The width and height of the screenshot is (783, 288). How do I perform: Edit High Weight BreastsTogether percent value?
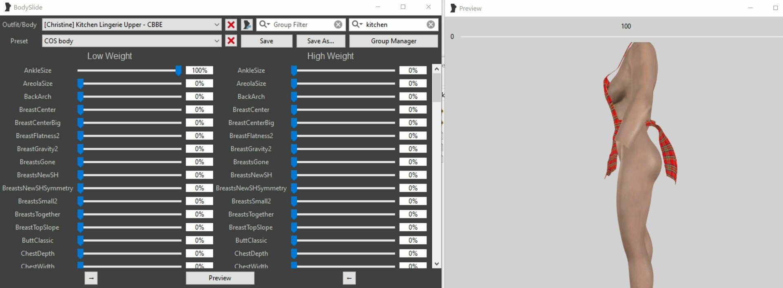pyautogui.click(x=413, y=214)
